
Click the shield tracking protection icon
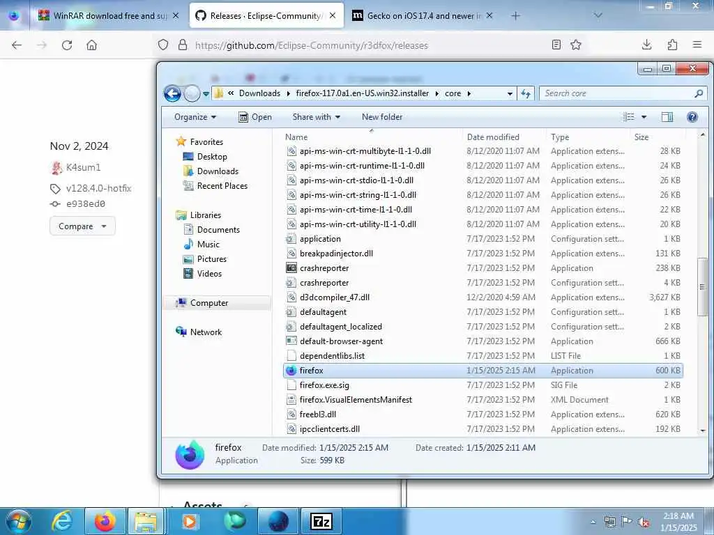pyautogui.click(x=163, y=45)
